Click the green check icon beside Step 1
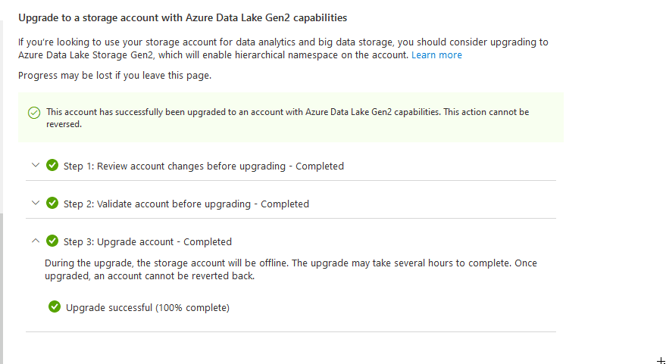The width and height of the screenshot is (666, 364). click(52, 165)
